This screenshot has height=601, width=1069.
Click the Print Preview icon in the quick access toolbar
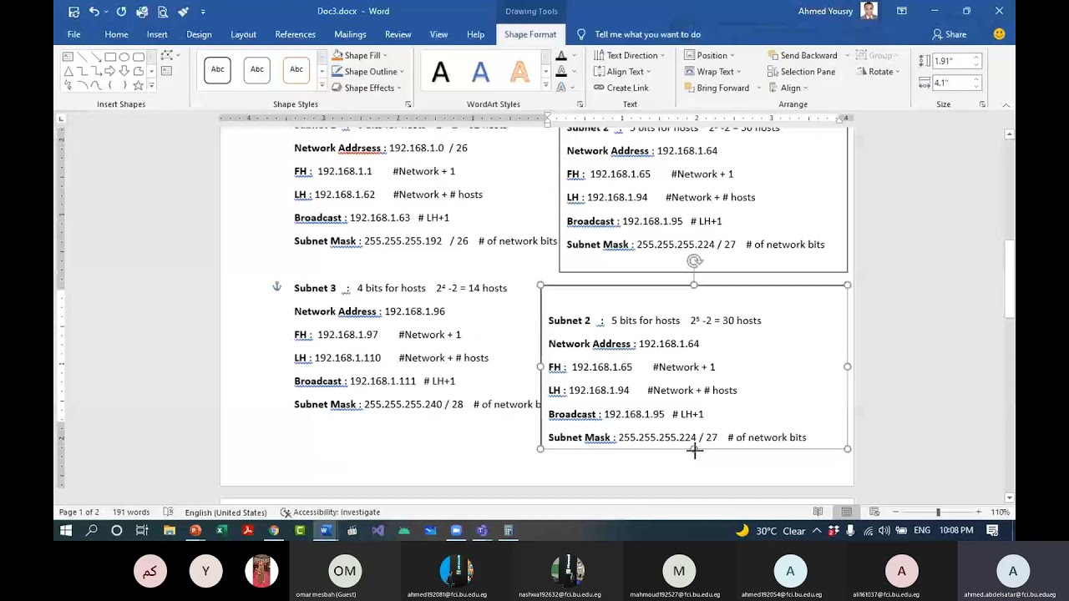pyautogui.click(x=162, y=12)
